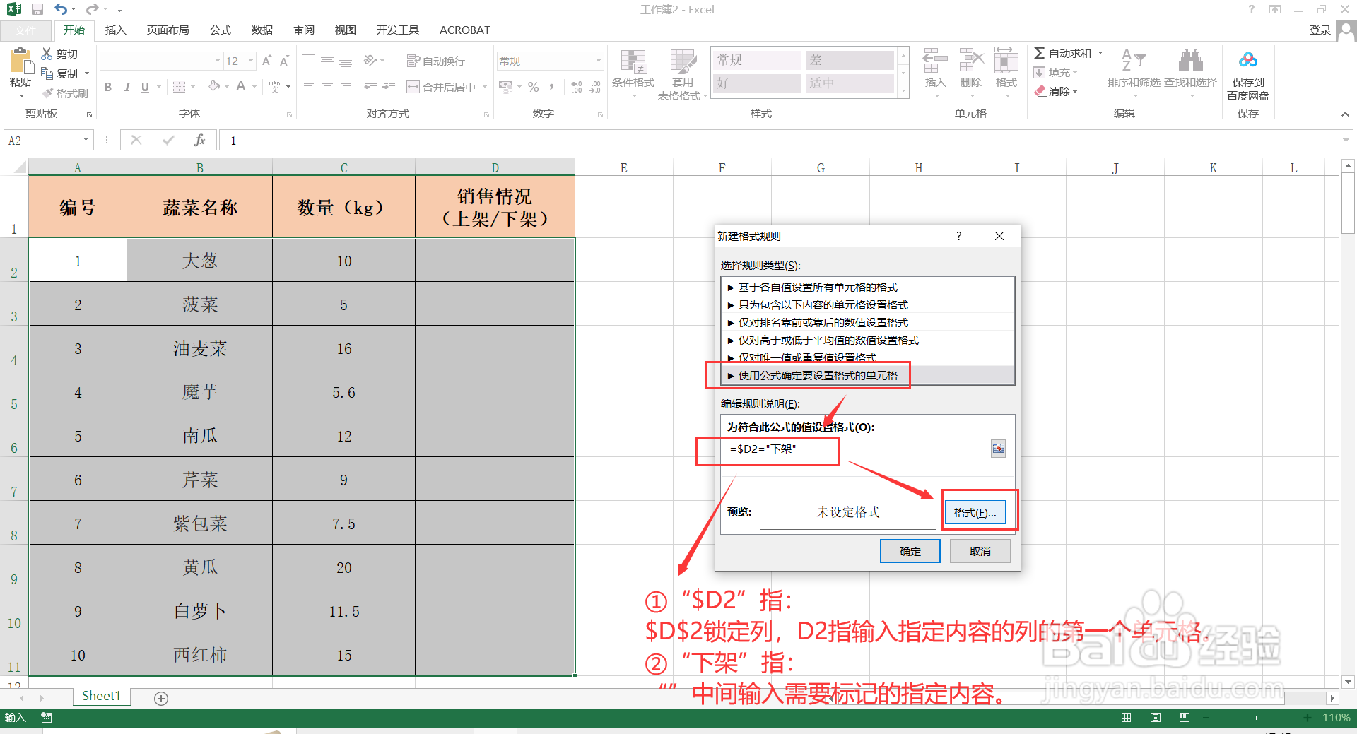Click the 确定 button to confirm the rule
This screenshot has height=734, width=1357.
[910, 550]
